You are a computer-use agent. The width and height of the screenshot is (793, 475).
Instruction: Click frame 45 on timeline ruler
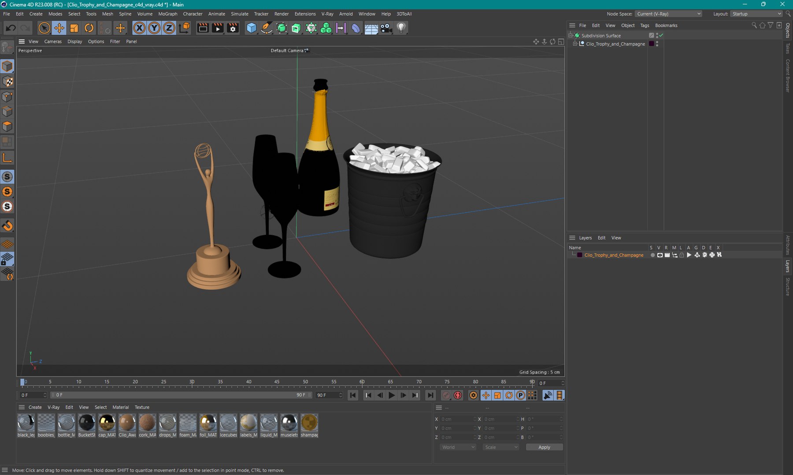click(277, 382)
